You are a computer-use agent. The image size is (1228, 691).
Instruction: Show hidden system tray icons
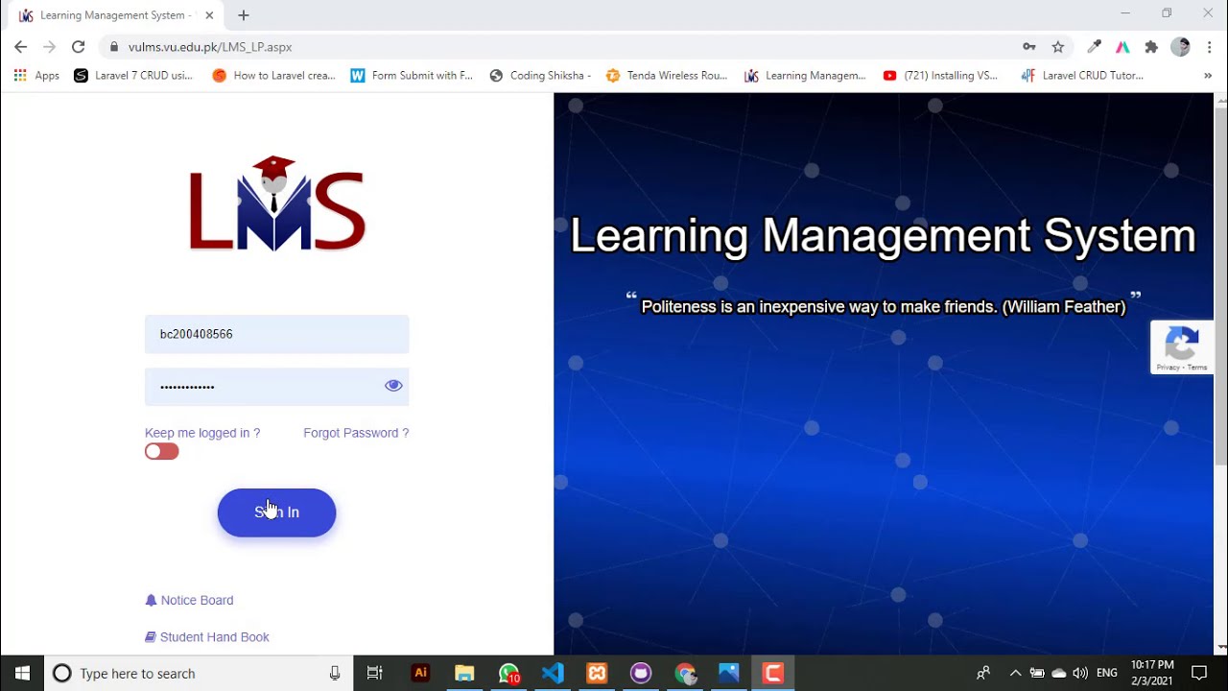coord(1015,674)
